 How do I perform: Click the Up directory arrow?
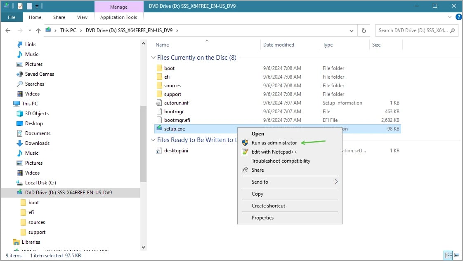38,30
